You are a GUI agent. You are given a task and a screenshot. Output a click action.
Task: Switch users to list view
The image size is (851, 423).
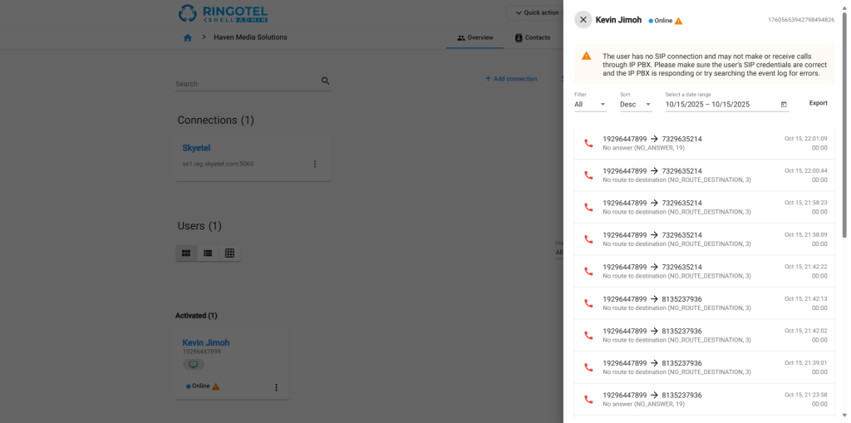click(208, 253)
